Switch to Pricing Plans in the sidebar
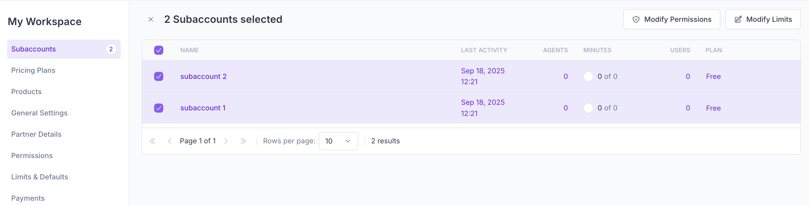Image resolution: width=809 pixels, height=205 pixels. point(33,70)
